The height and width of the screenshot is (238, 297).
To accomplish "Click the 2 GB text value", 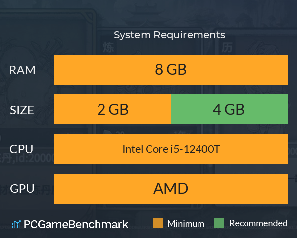I will [x=113, y=109].
